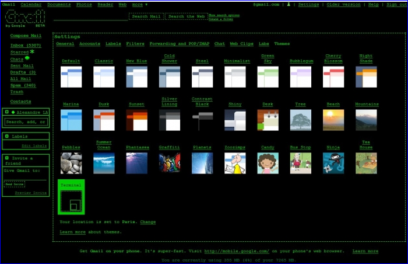The width and height of the screenshot is (408, 264).
Task: Open the Spam (340) folder
Action: (x=23, y=85)
